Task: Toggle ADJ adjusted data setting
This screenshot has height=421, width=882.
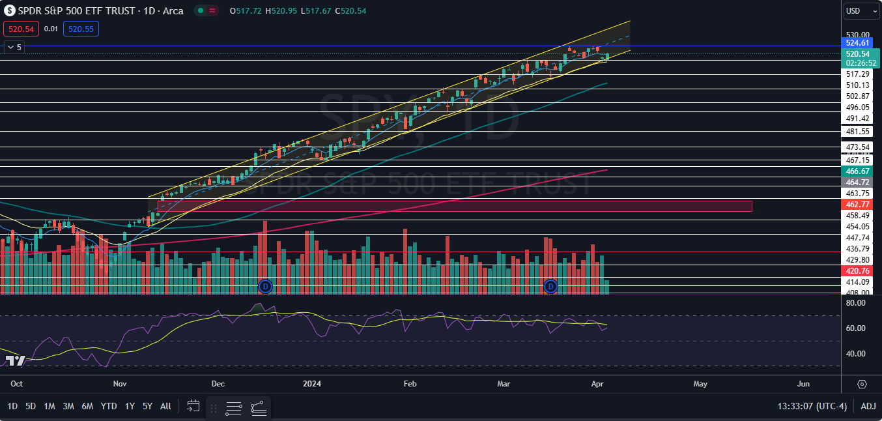Action: [x=868, y=406]
